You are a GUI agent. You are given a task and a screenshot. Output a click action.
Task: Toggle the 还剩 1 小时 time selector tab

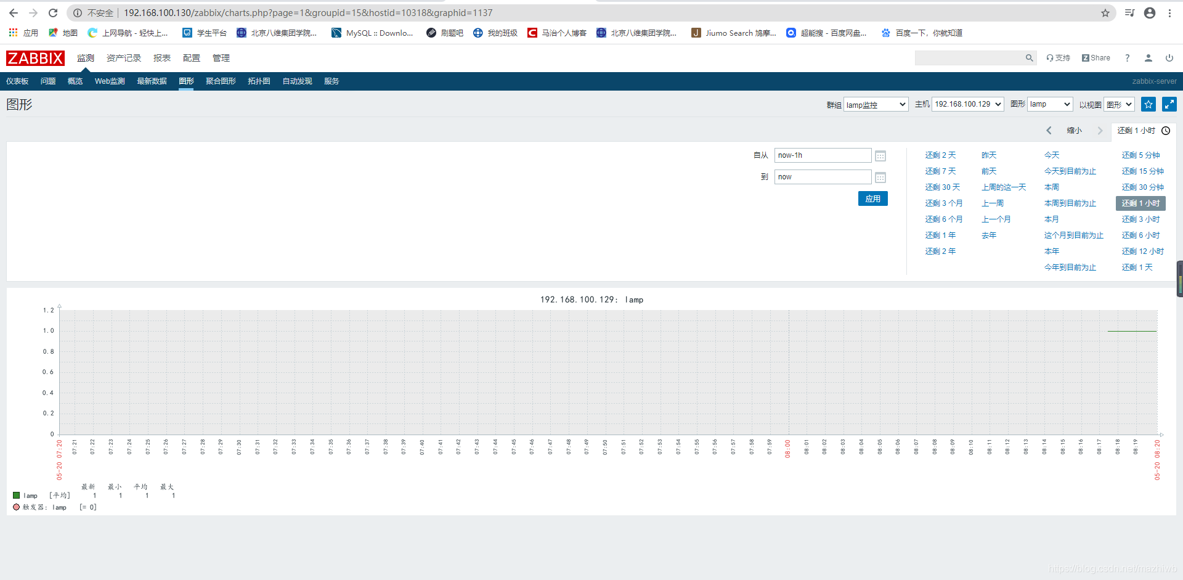click(1144, 131)
